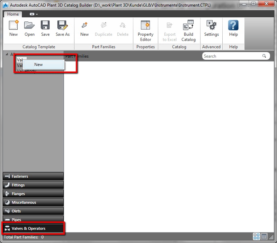Click the search magnifier icon

tap(264, 56)
